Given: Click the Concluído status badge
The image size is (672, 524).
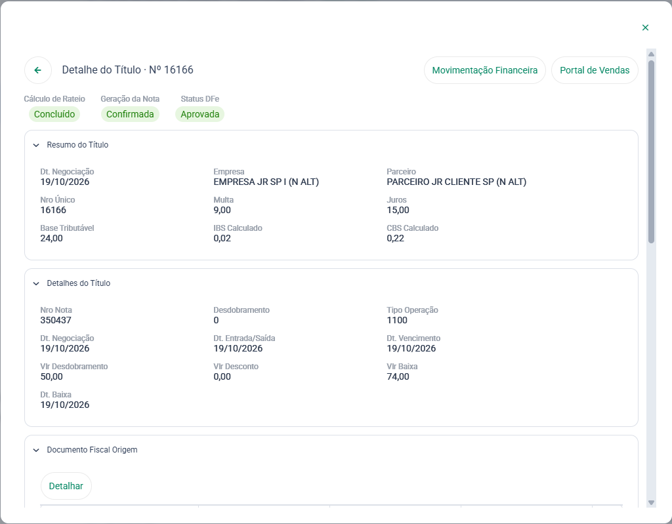Looking at the screenshot, I should coord(54,114).
